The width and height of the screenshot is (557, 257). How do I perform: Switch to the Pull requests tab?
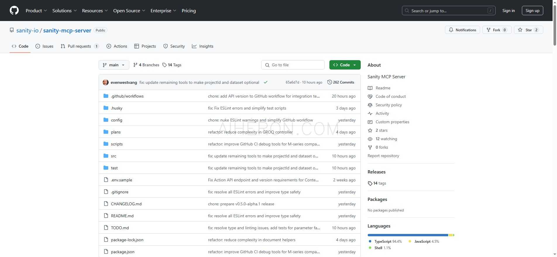pyautogui.click(x=79, y=46)
